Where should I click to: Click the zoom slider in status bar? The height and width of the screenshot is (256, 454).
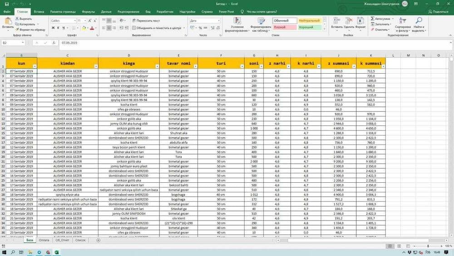click(x=428, y=246)
